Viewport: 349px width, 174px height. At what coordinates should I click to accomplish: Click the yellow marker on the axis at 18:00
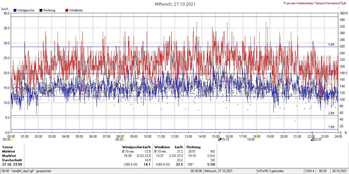(x=256, y=133)
